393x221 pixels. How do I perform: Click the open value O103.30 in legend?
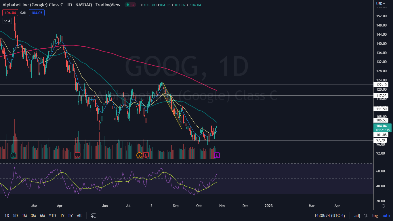pyautogui.click(x=148, y=5)
